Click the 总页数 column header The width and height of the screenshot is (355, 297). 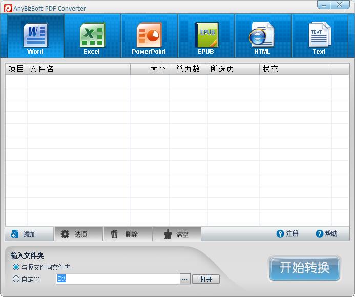(188, 69)
